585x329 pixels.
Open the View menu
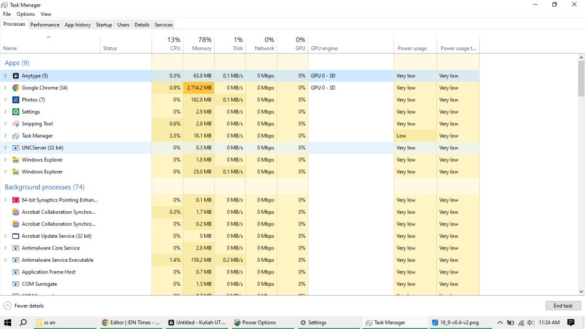(x=46, y=14)
